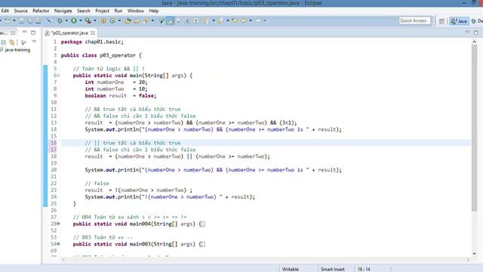Click the Smart Insert status entry
This screenshot has width=483, height=272.
click(333, 269)
